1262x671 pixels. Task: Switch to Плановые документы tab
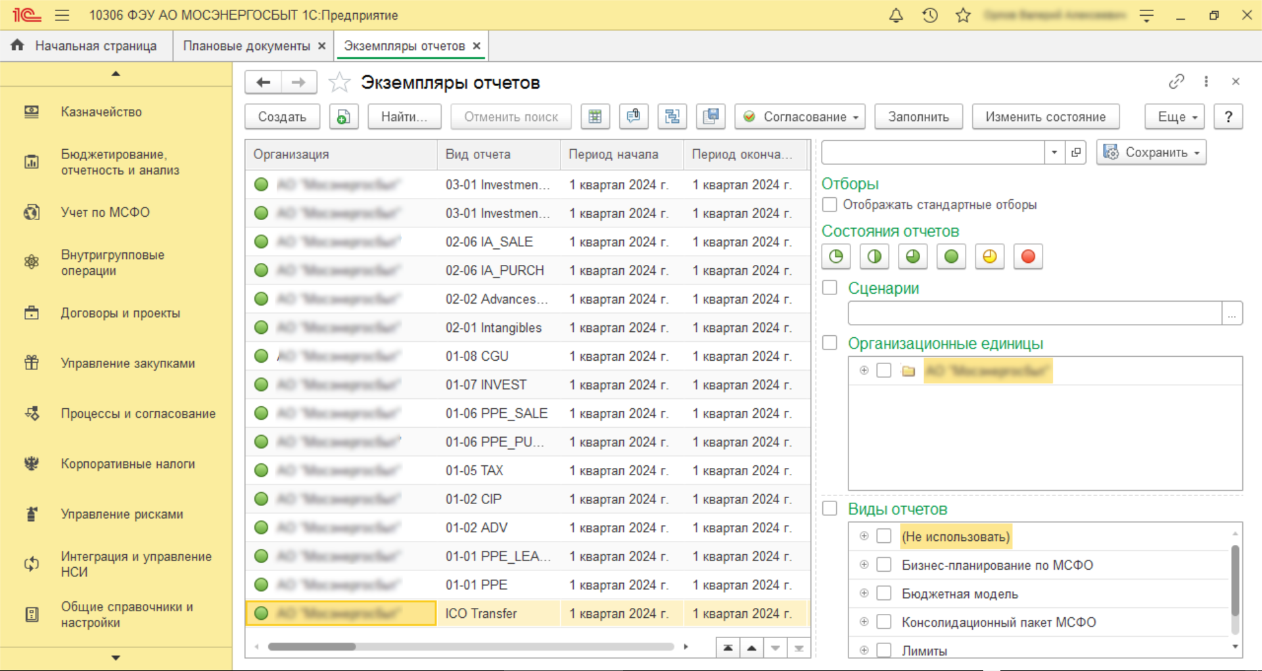246,46
